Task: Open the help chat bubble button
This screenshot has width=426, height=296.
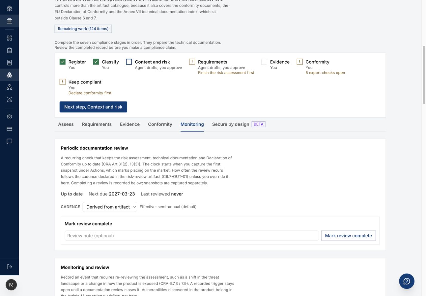Action: [407, 281]
